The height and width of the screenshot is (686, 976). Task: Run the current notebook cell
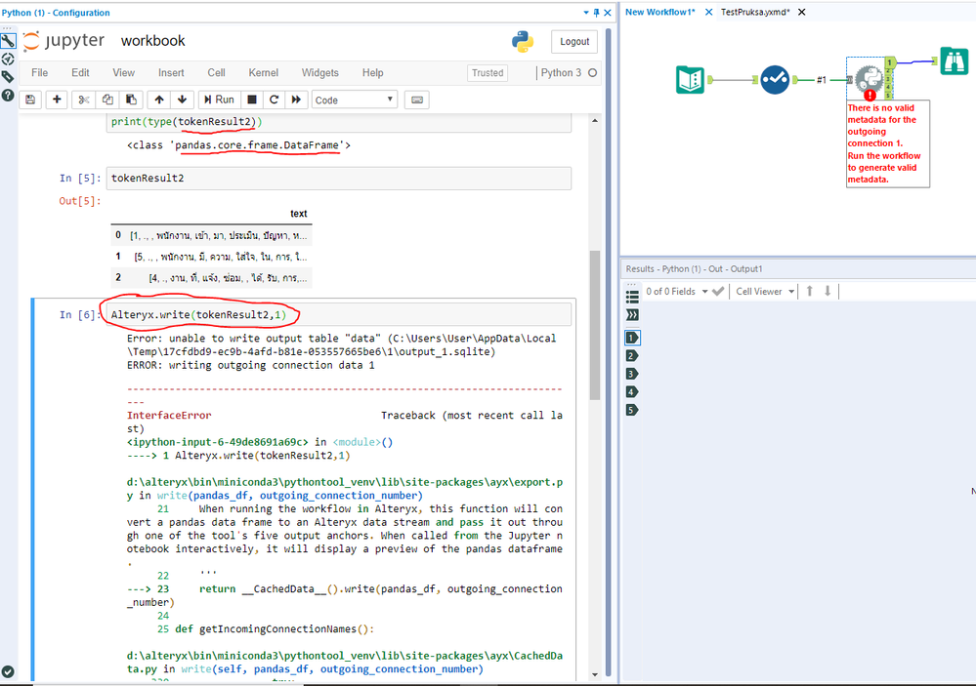point(219,99)
